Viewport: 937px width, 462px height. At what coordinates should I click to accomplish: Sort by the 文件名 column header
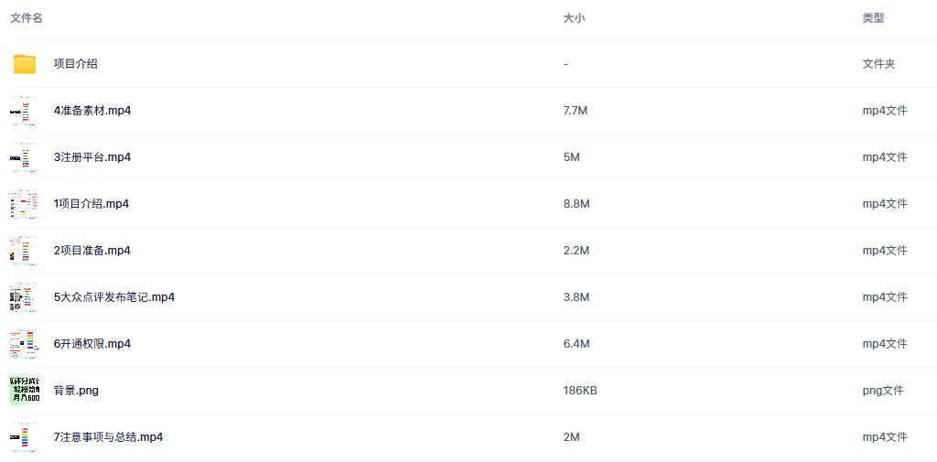tap(27, 18)
